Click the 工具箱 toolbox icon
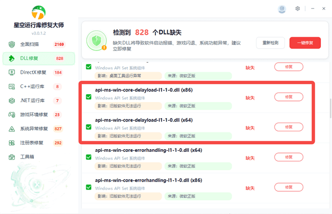Screen dimensions: 332x214 coord(12,157)
